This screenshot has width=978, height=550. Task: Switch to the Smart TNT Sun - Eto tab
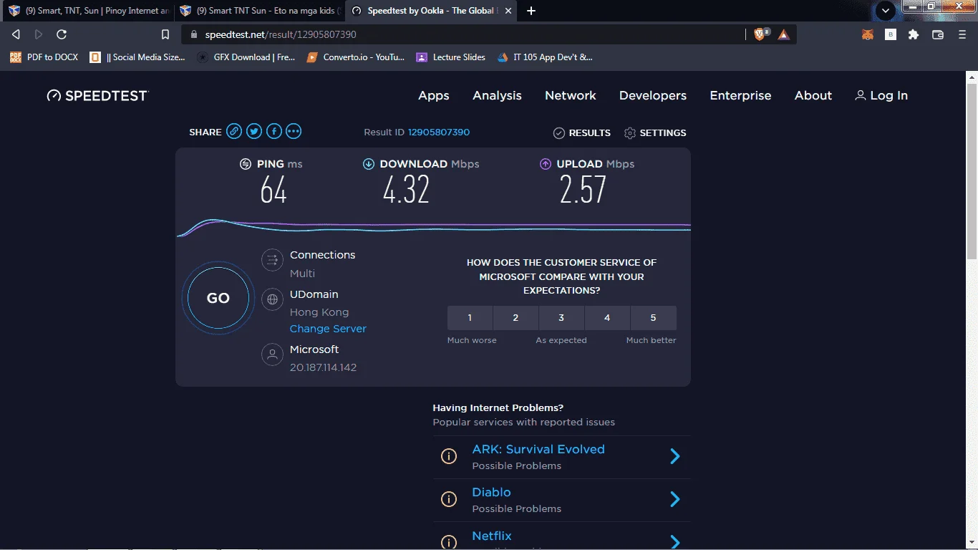tap(259, 11)
